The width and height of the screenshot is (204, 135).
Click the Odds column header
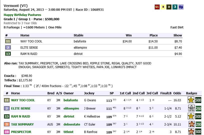pos(177,93)
